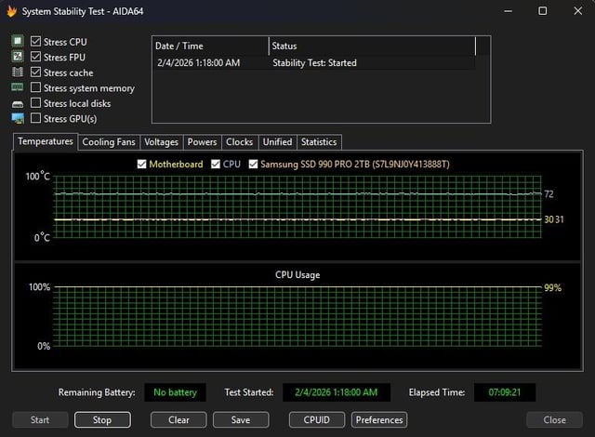Select the Stability Test: Started log entry
This screenshot has width=595, height=437.
click(x=314, y=63)
